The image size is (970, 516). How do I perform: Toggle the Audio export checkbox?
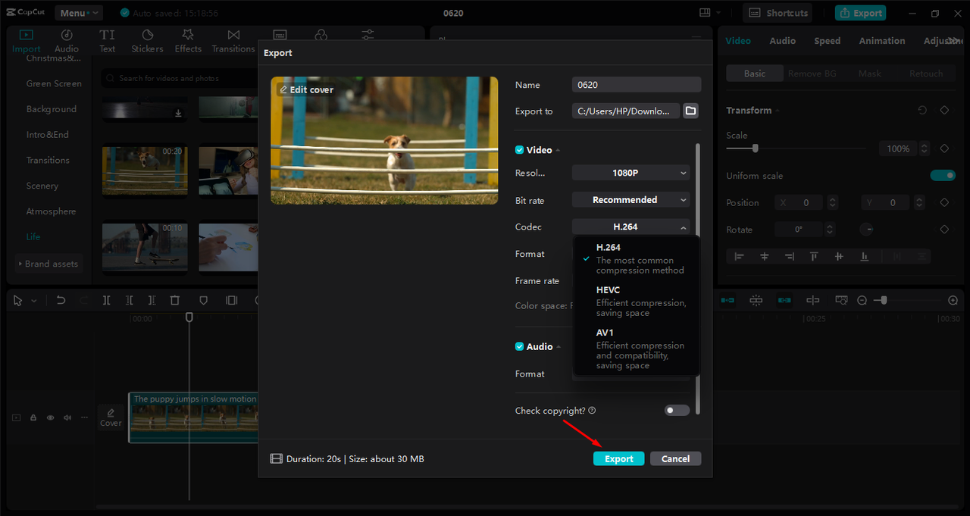(x=519, y=346)
